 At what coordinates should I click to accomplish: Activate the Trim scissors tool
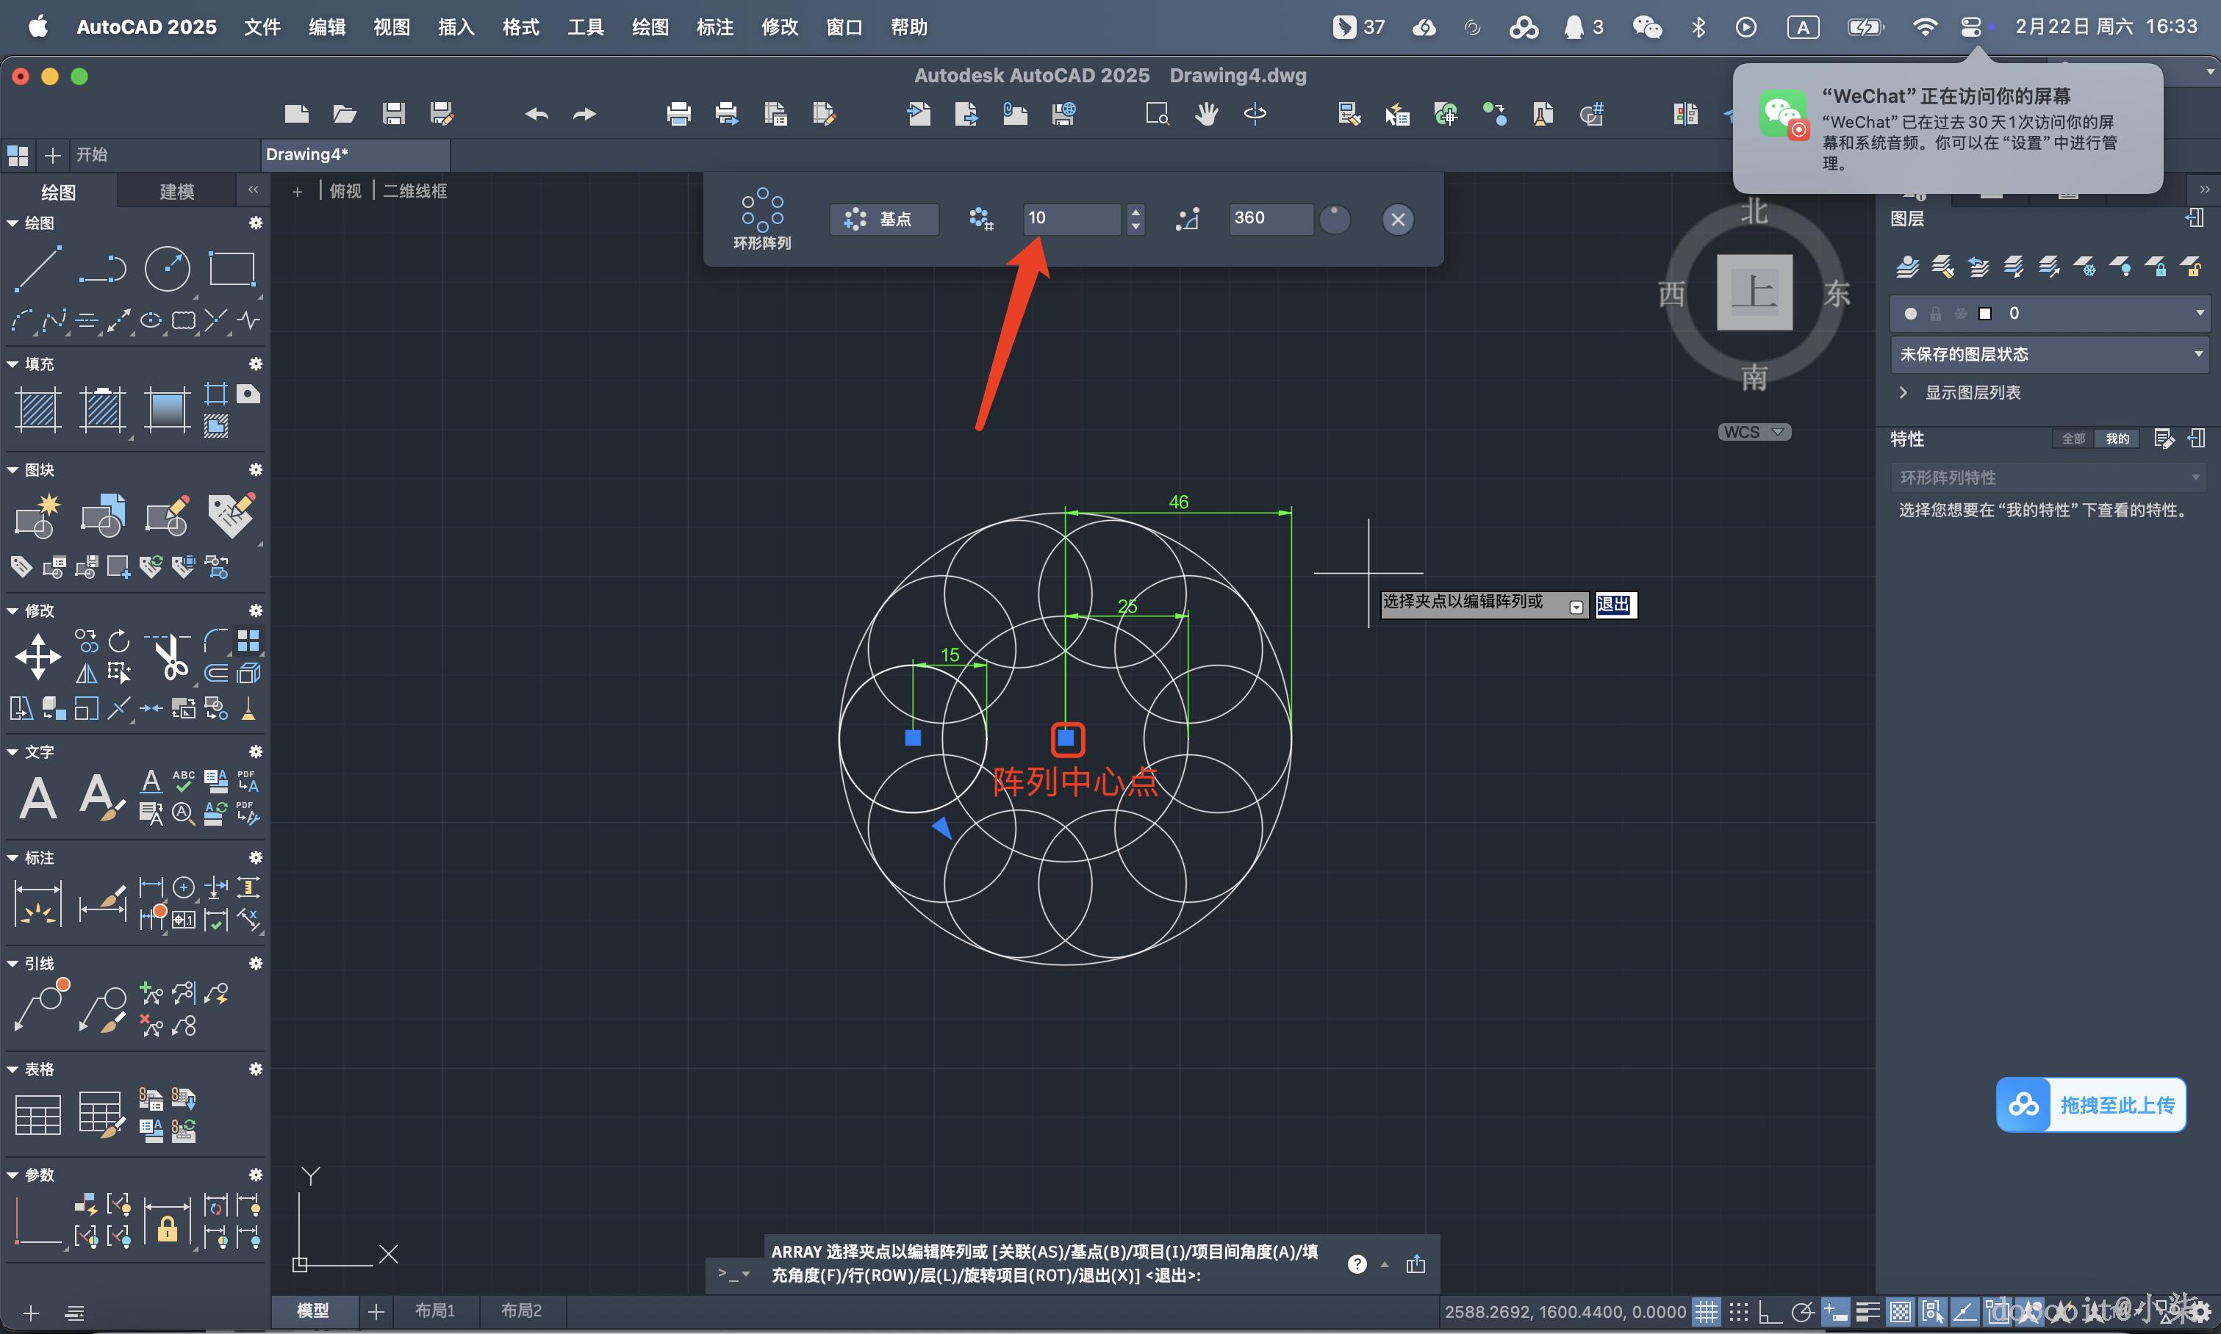click(x=169, y=658)
